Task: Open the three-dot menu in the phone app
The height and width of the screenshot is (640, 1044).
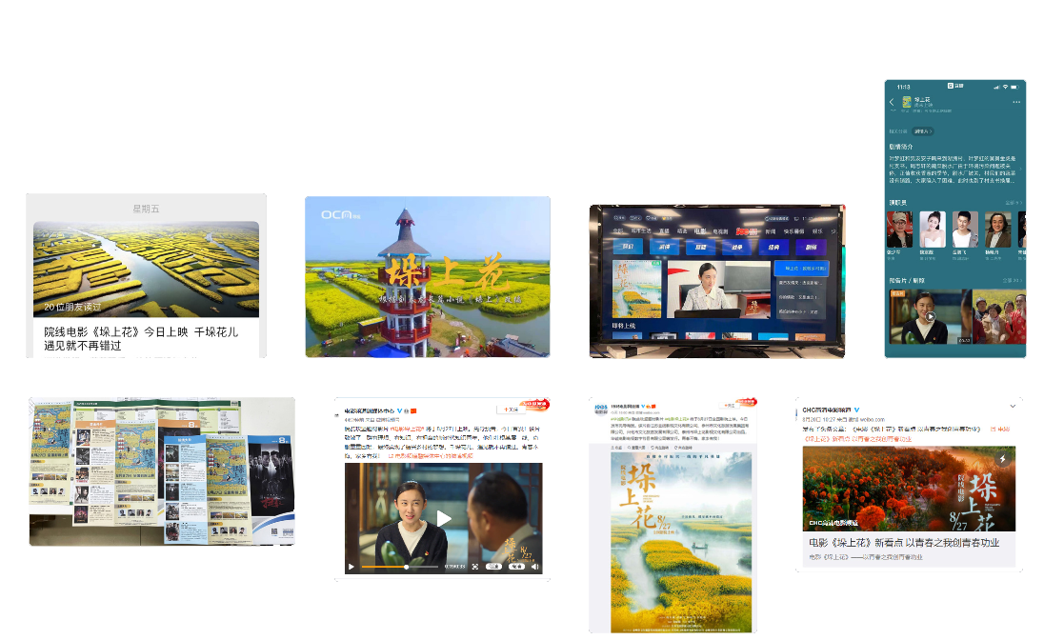Action: pyautogui.click(x=1016, y=102)
